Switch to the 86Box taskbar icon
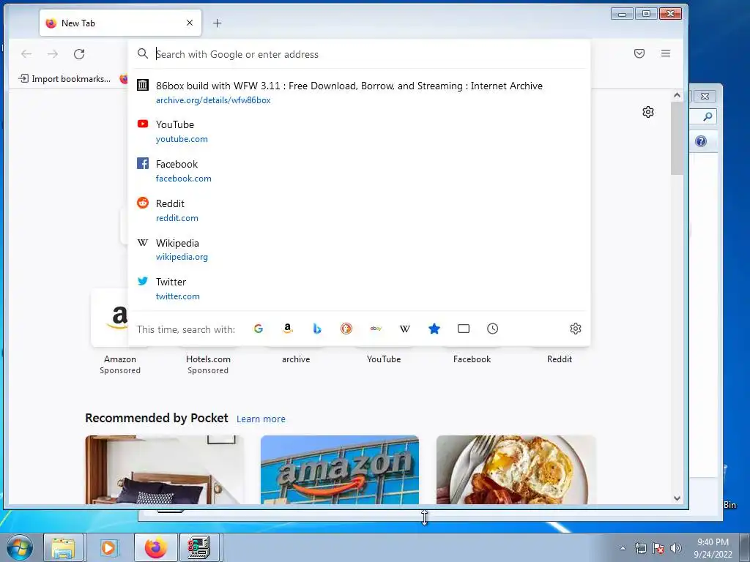The height and width of the screenshot is (562, 750). tap(199, 547)
